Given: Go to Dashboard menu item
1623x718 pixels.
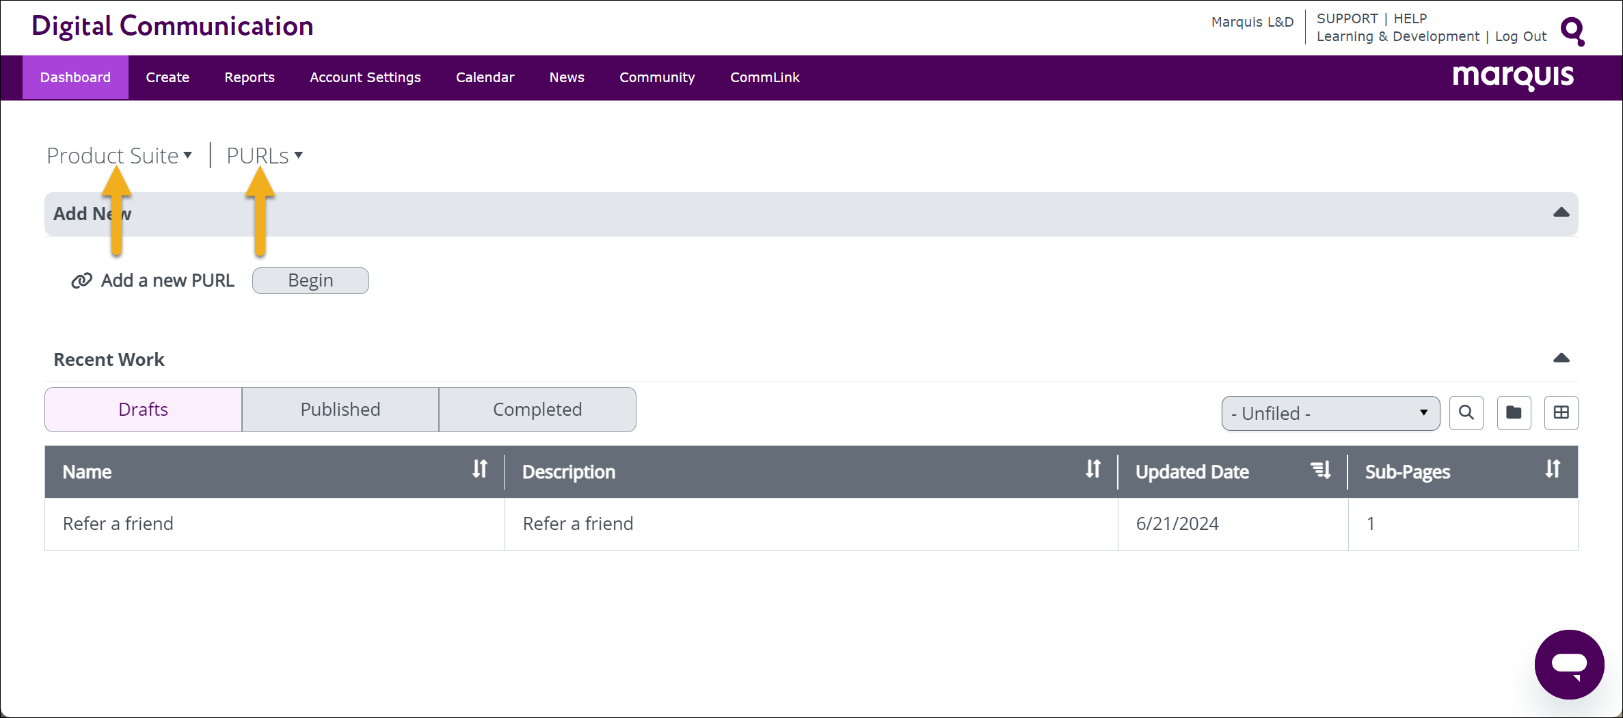Looking at the screenshot, I should [75, 77].
